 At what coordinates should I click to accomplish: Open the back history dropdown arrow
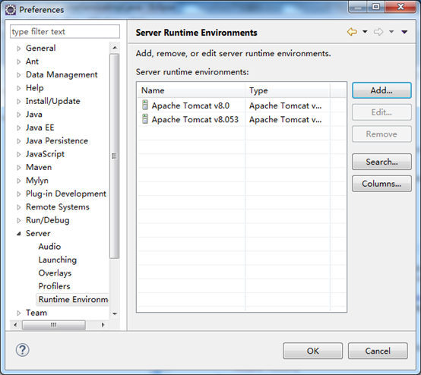365,32
